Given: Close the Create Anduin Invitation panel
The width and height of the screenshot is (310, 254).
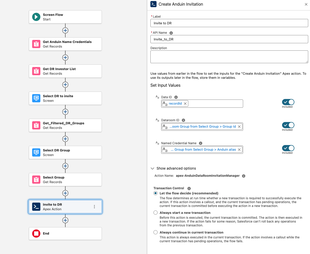Looking at the screenshot, I should click(306, 4).
